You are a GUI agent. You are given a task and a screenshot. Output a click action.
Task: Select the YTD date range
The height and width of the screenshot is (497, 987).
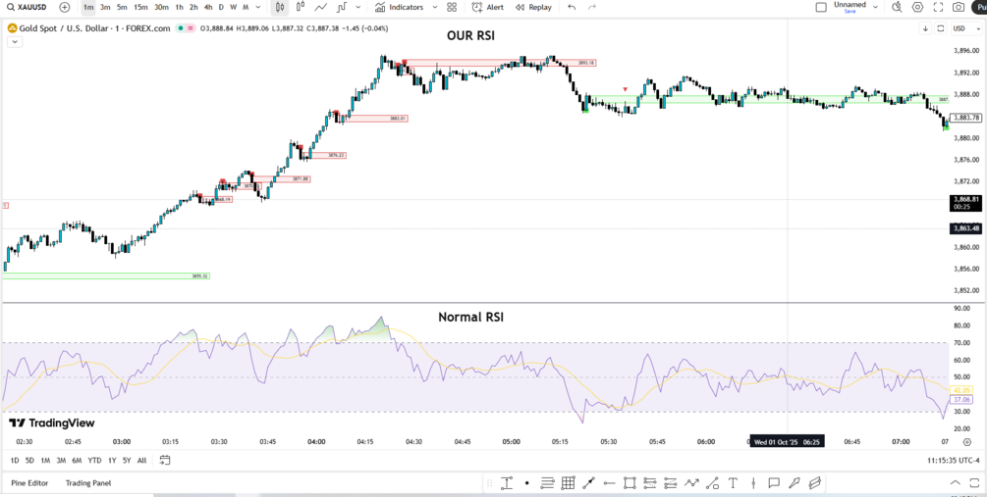pos(94,460)
